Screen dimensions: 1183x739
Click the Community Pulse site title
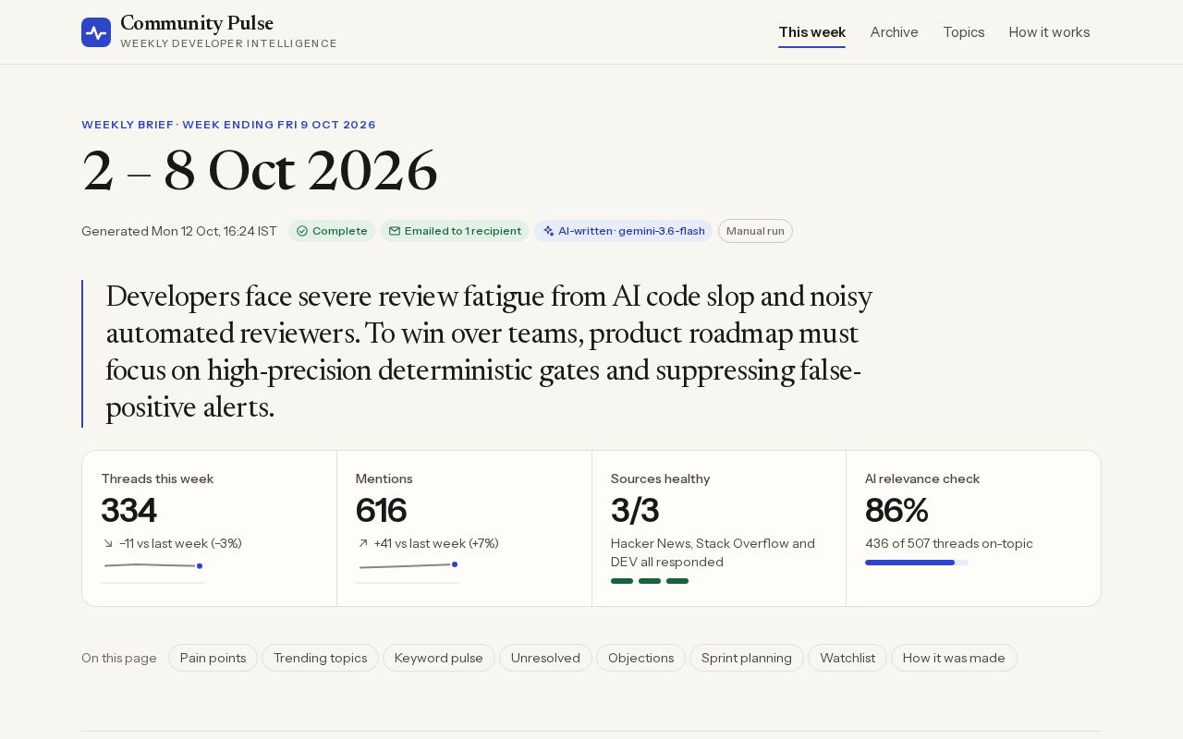click(197, 24)
